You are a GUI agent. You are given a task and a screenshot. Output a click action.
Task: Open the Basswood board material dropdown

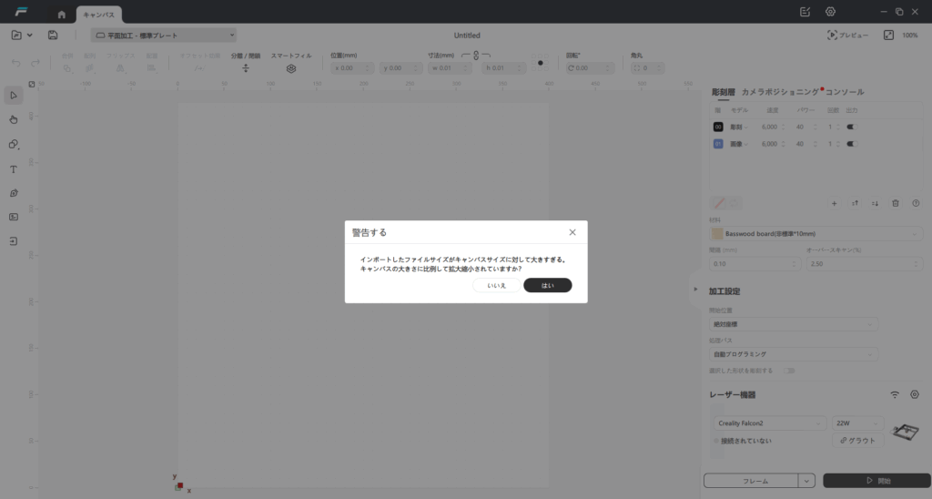click(x=815, y=234)
